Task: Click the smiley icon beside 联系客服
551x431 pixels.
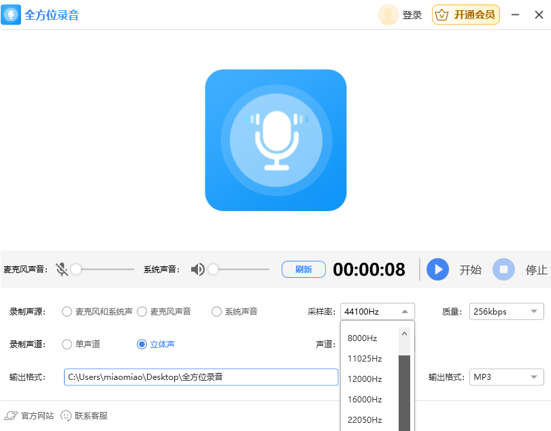Action: point(66,416)
